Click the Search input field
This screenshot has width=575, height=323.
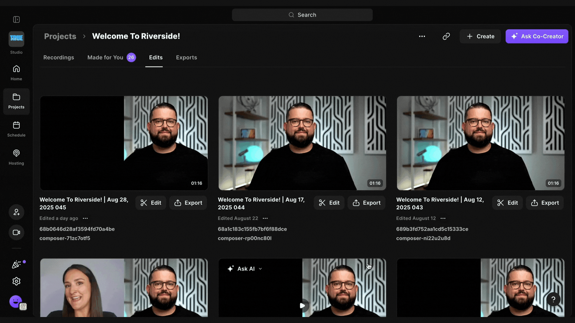[302, 15]
